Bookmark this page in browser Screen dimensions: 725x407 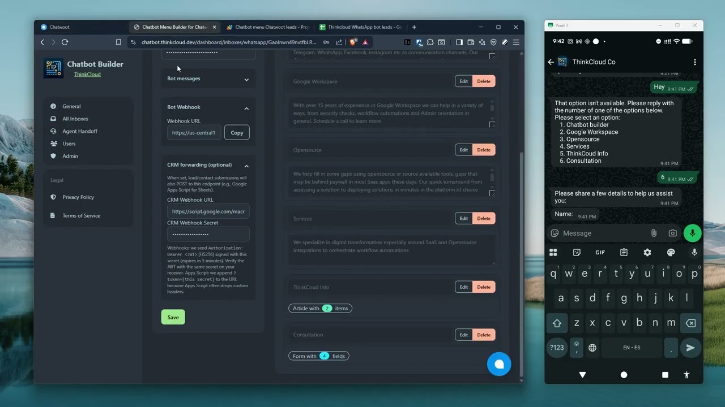118,42
